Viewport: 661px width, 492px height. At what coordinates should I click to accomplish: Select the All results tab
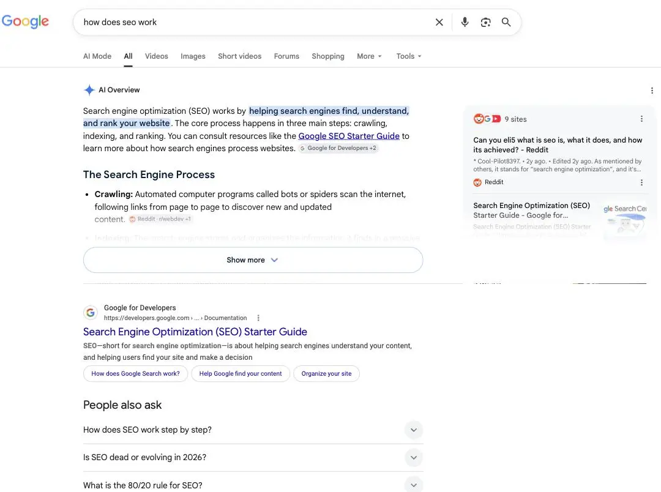[128, 56]
